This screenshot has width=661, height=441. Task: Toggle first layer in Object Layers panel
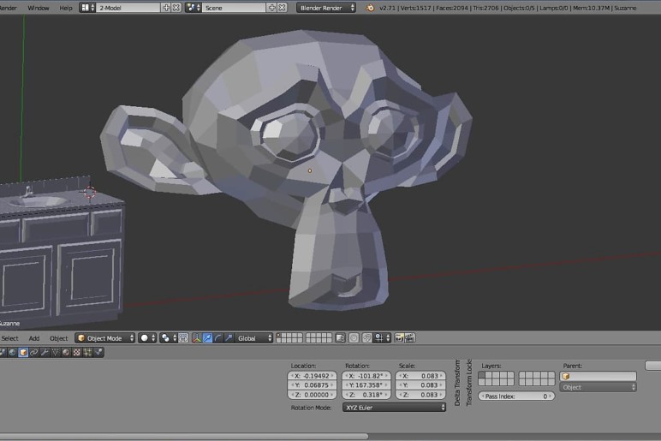point(481,375)
